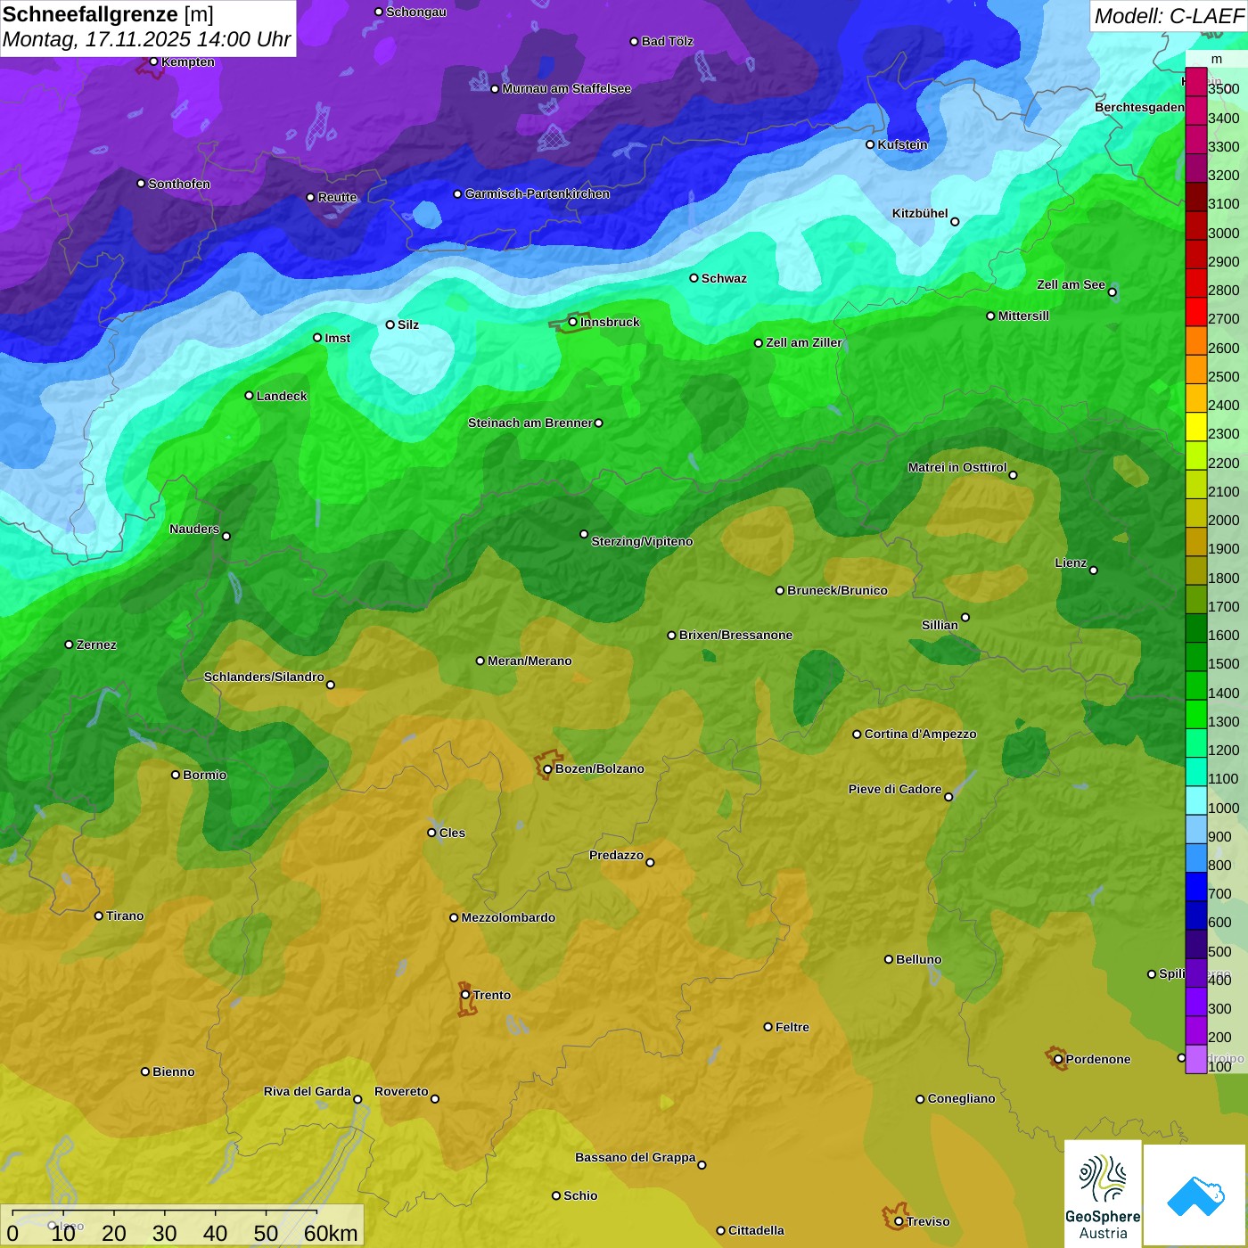This screenshot has width=1248, height=1248.
Task: Click the GeoSphere Austria logo
Action: pyautogui.click(x=1103, y=1193)
